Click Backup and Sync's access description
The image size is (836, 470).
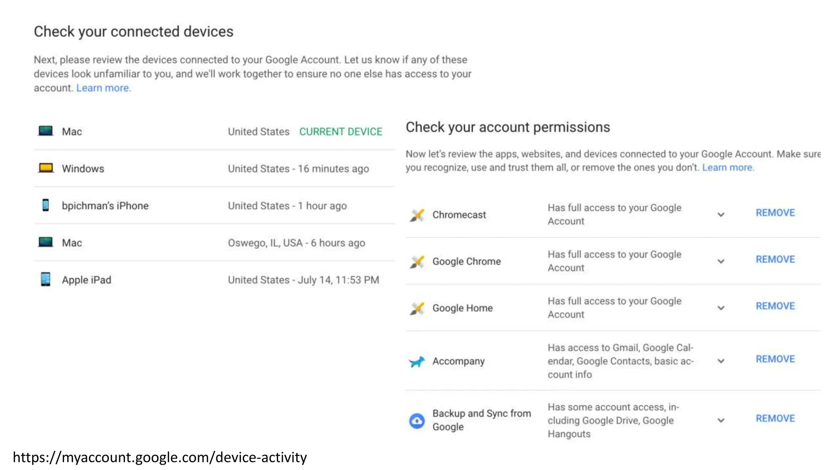point(614,420)
